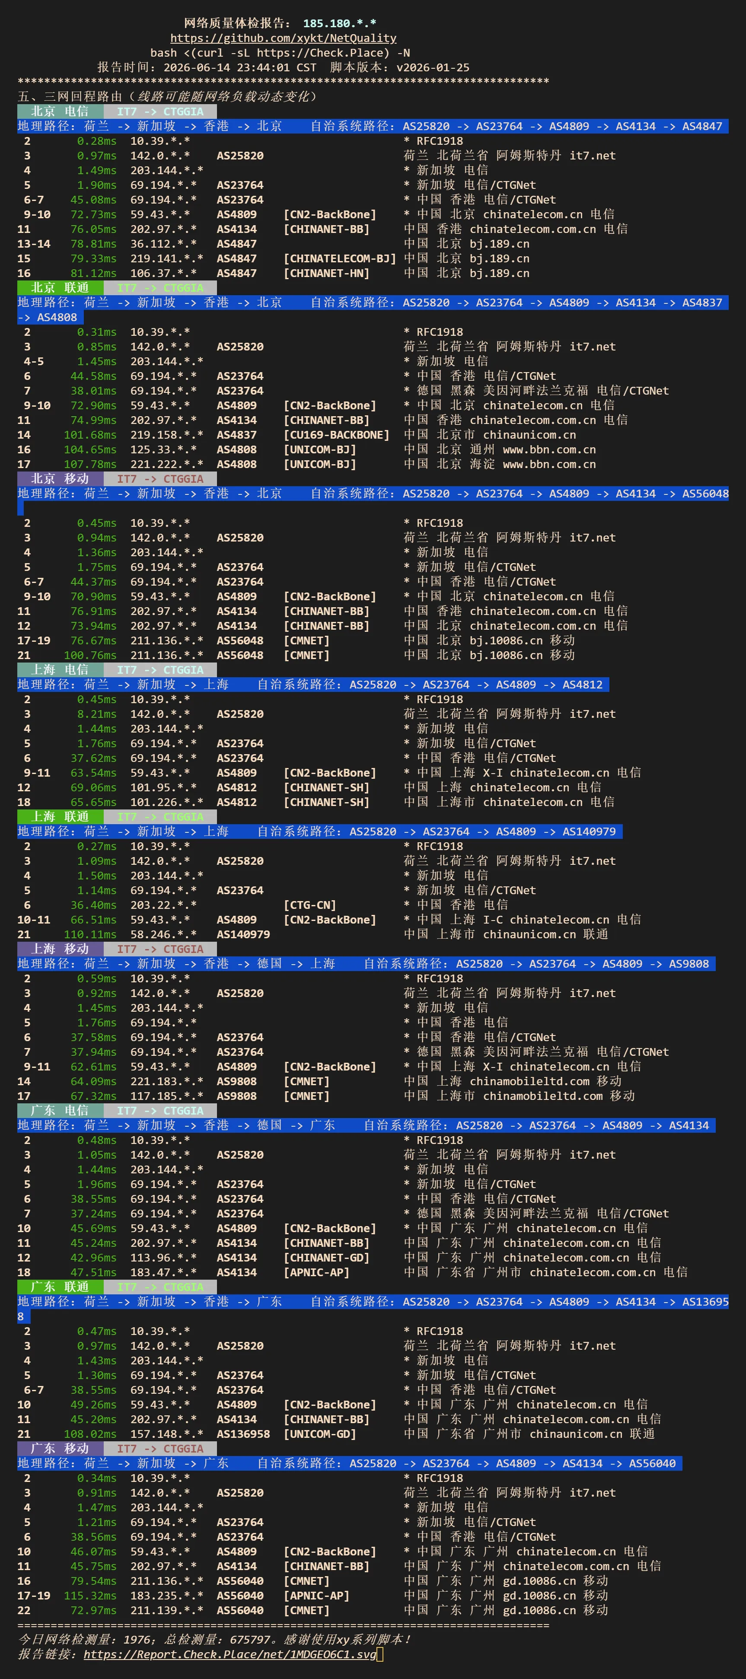
Task: Click the 115.32ms latency in 广东 移动
Action: [x=90, y=1596]
